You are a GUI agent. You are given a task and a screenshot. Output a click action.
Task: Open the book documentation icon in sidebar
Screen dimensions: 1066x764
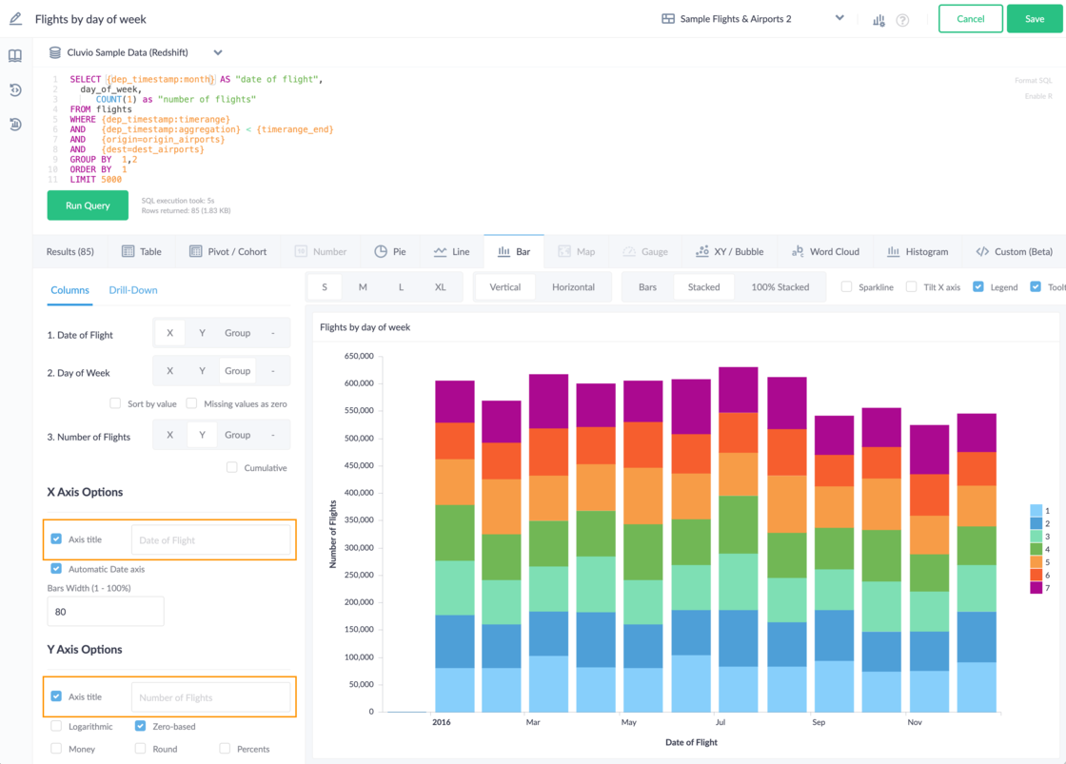click(x=15, y=56)
